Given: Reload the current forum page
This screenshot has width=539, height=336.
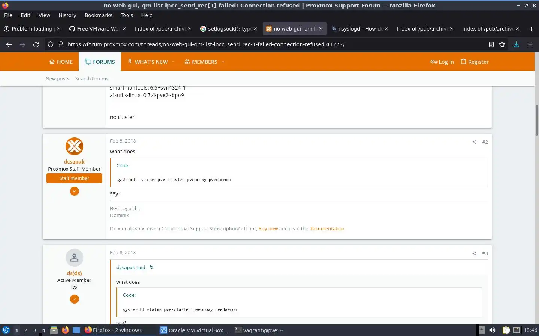Looking at the screenshot, I should click(x=36, y=44).
